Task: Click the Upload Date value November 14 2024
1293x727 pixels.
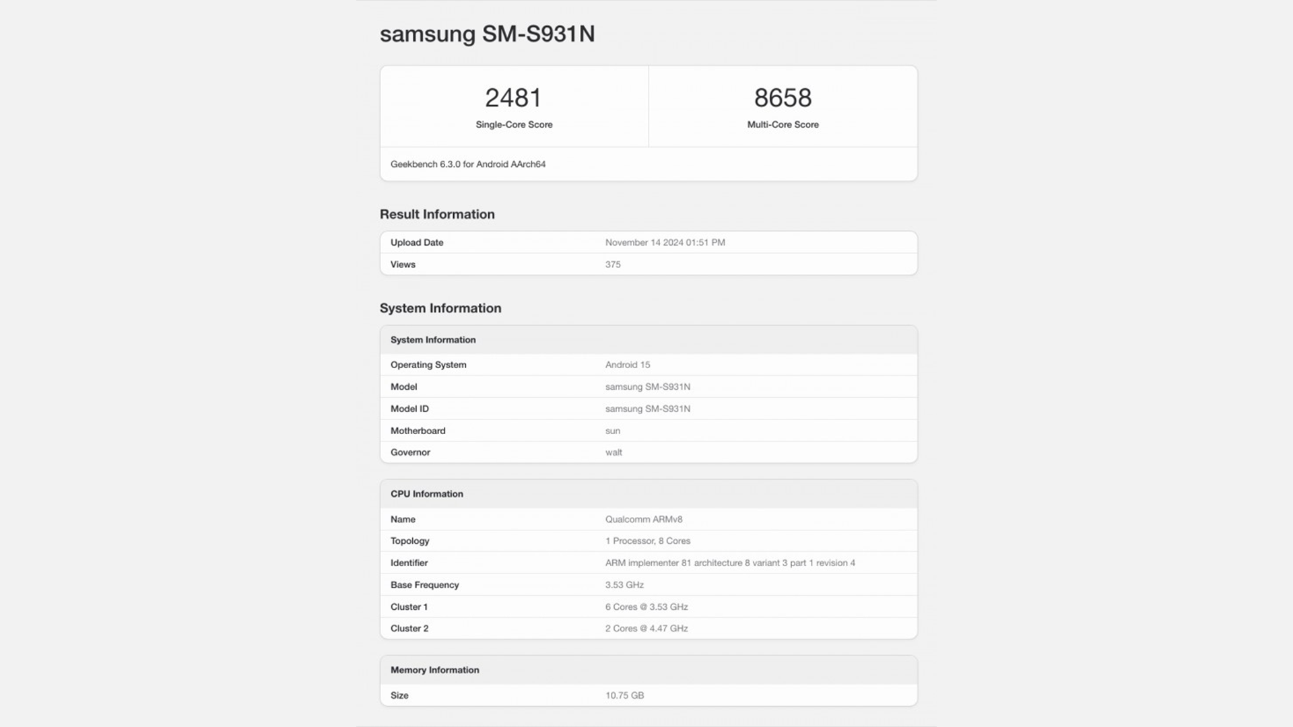Action: point(665,242)
